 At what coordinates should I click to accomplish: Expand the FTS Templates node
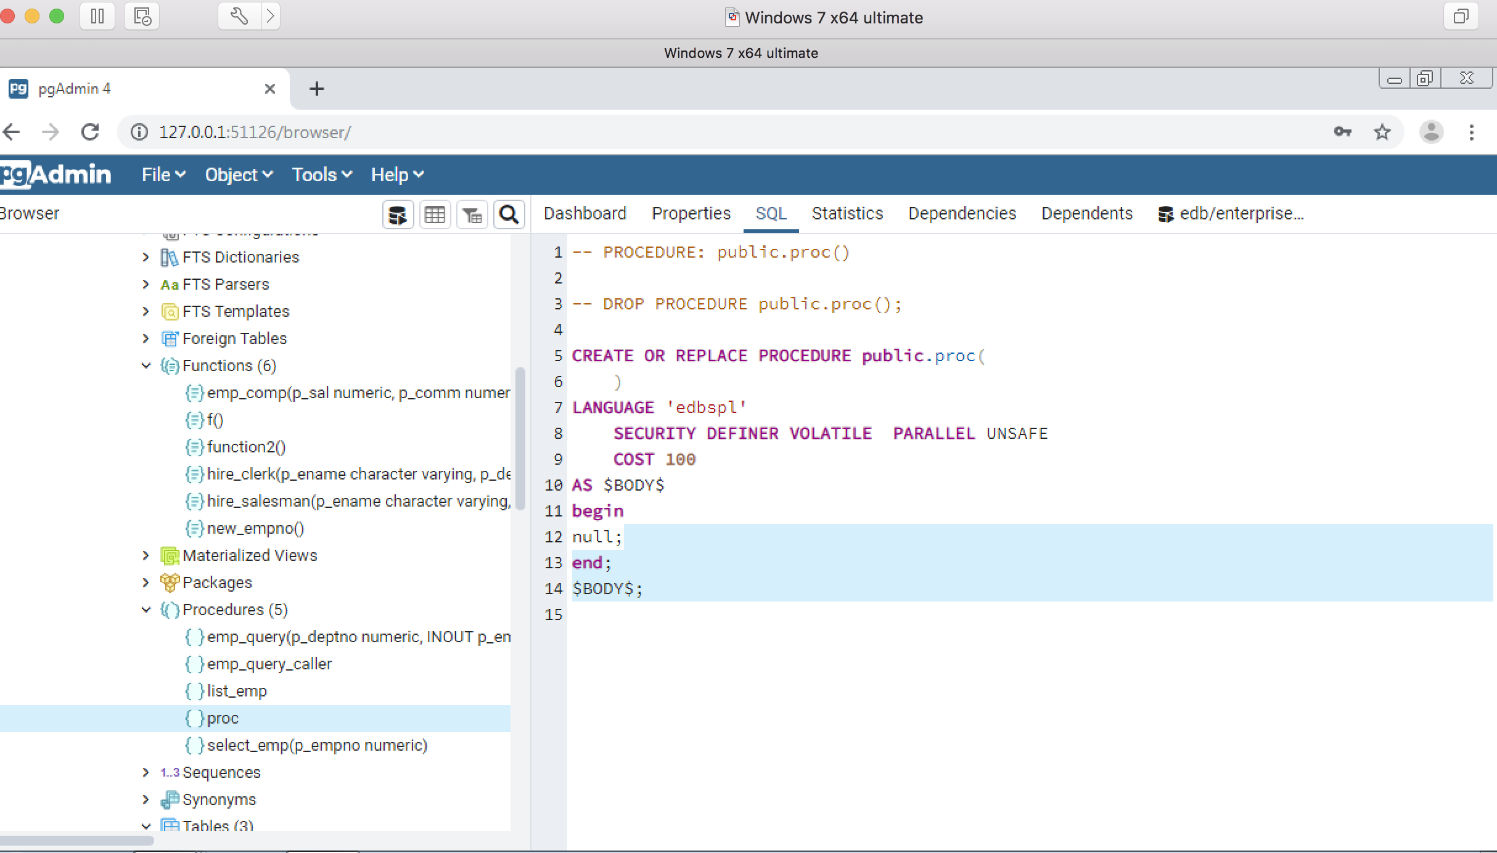(x=146, y=311)
